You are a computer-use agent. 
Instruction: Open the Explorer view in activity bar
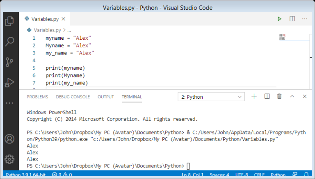9,21
